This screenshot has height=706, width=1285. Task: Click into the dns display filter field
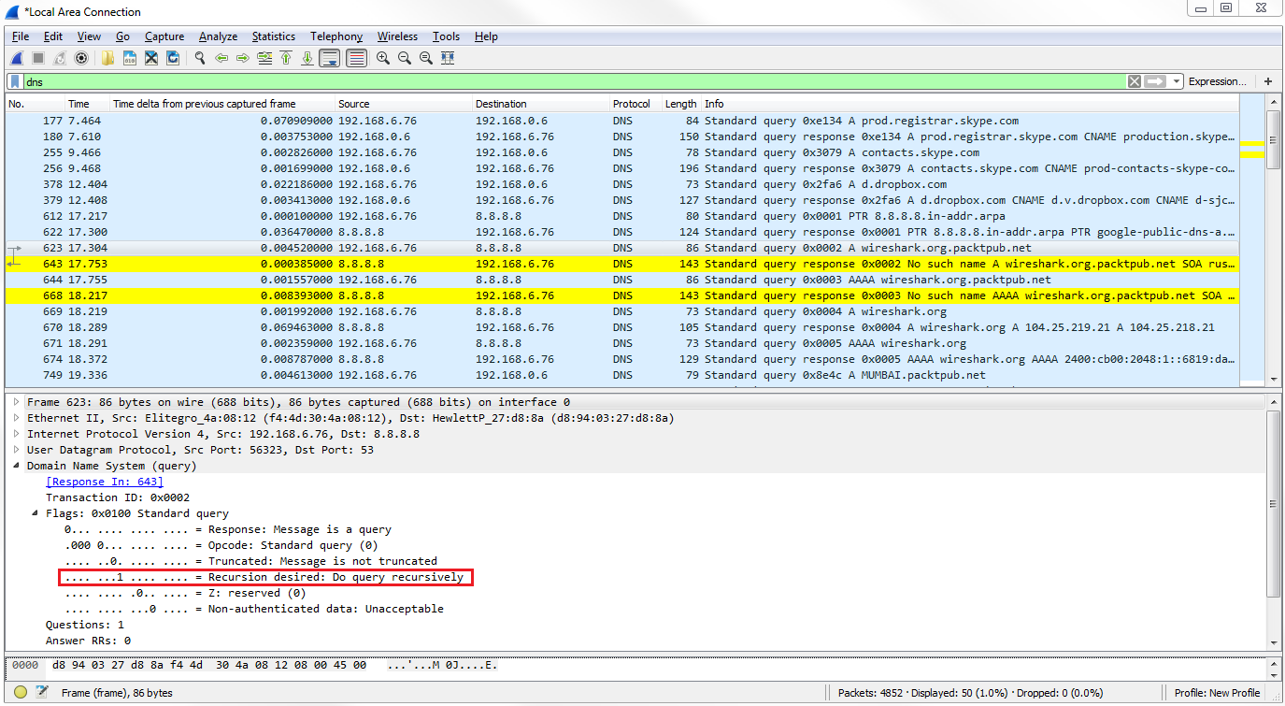tap(561, 81)
